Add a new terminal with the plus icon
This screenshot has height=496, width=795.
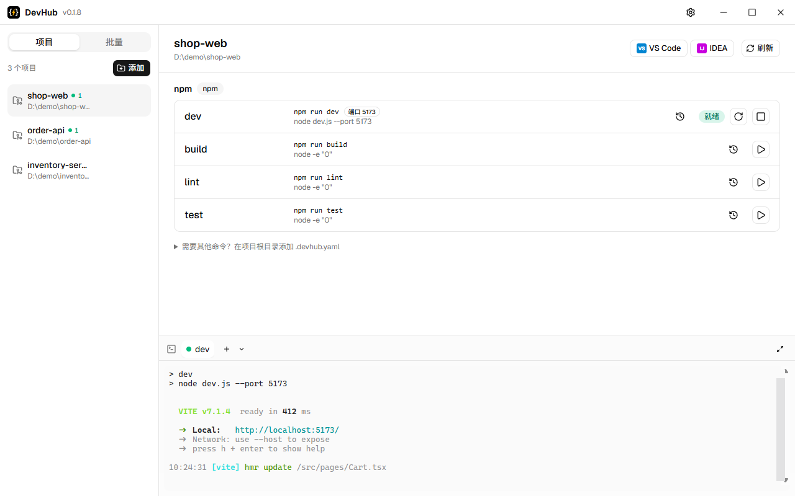point(227,349)
